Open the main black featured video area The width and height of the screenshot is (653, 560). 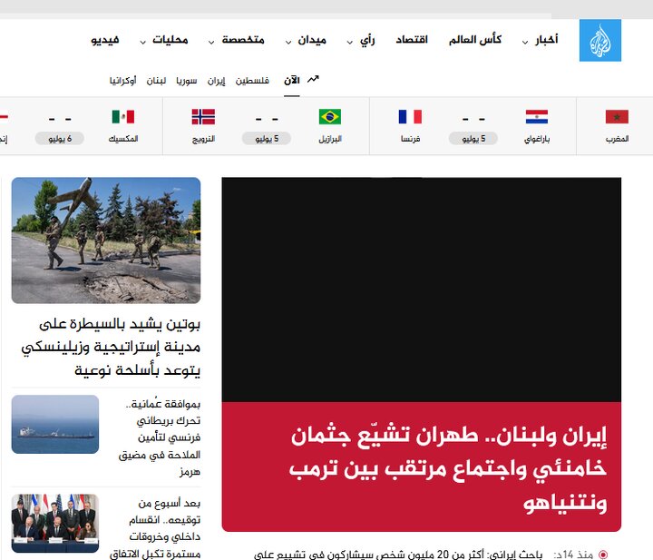point(422,290)
